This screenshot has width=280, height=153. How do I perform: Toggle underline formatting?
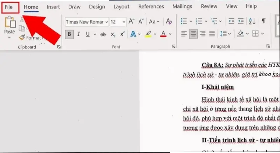pyautogui.click(x=88, y=34)
